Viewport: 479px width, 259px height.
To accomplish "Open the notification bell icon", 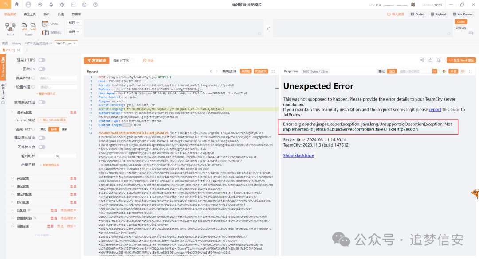I will pos(51,4).
